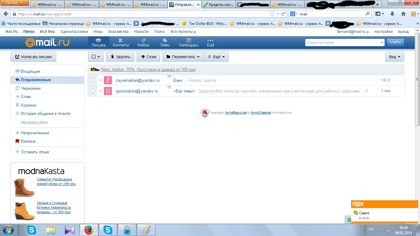This screenshot has height=236, width=420.
Task: Go to Firefox home page icon
Action: click(x=403, y=14)
